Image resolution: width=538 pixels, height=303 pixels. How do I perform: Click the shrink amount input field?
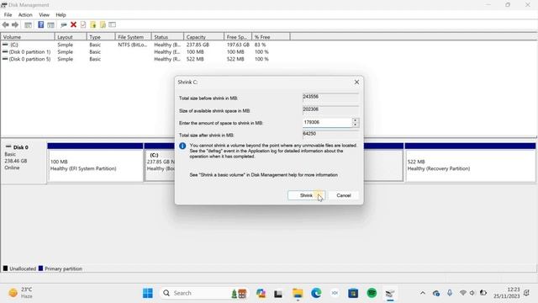pyautogui.click(x=327, y=122)
